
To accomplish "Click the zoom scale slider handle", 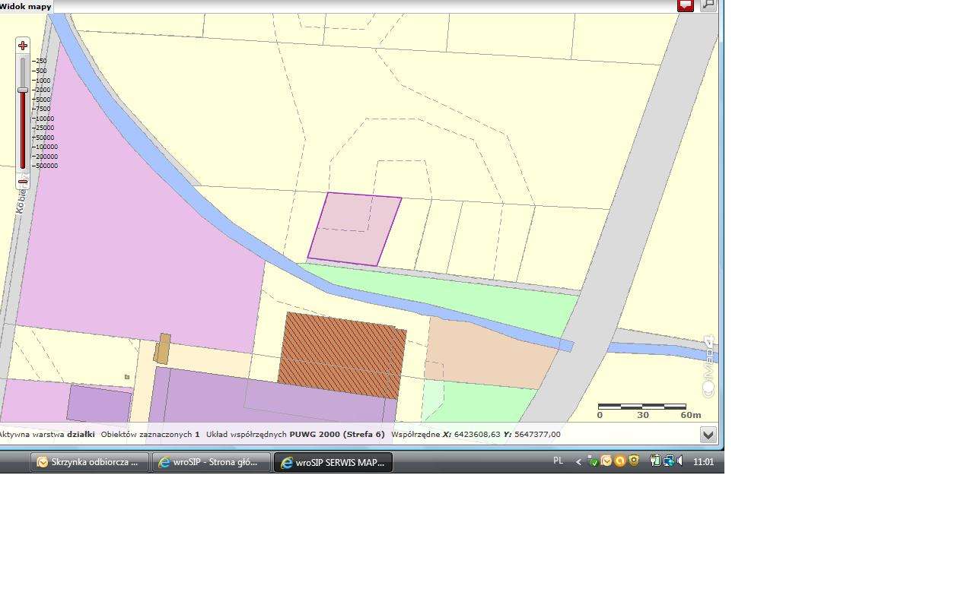I will pos(23,90).
